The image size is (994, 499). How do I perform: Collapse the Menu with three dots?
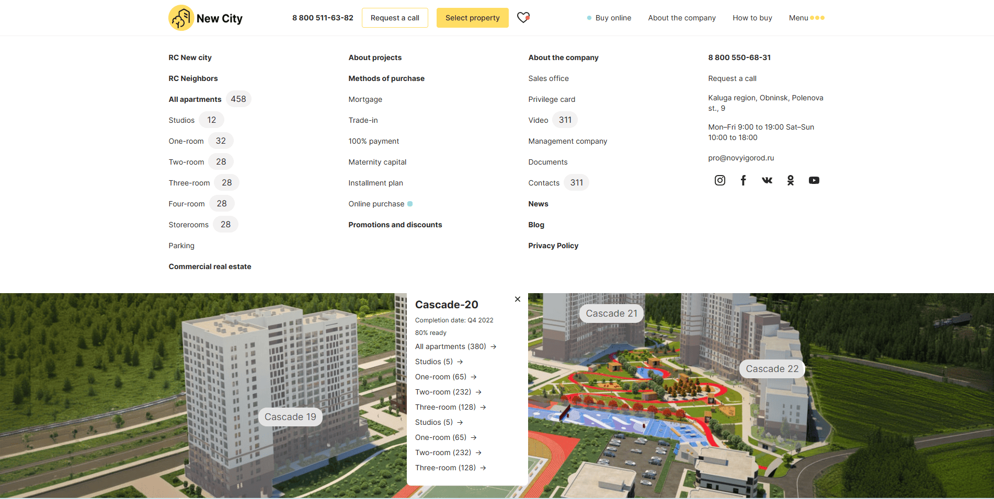tap(806, 18)
